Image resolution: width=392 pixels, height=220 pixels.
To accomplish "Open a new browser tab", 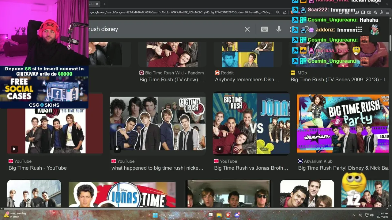I will [104, 4].
